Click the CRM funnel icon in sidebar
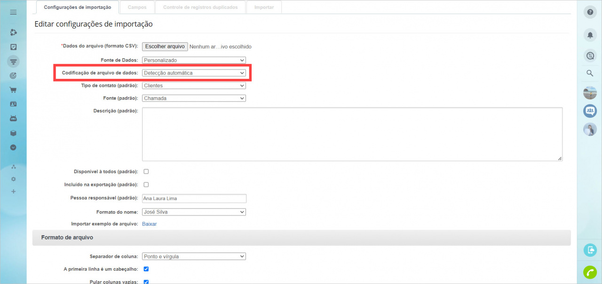 [x=13, y=61]
